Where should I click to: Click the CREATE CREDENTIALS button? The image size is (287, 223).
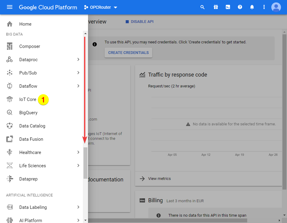click(x=128, y=52)
